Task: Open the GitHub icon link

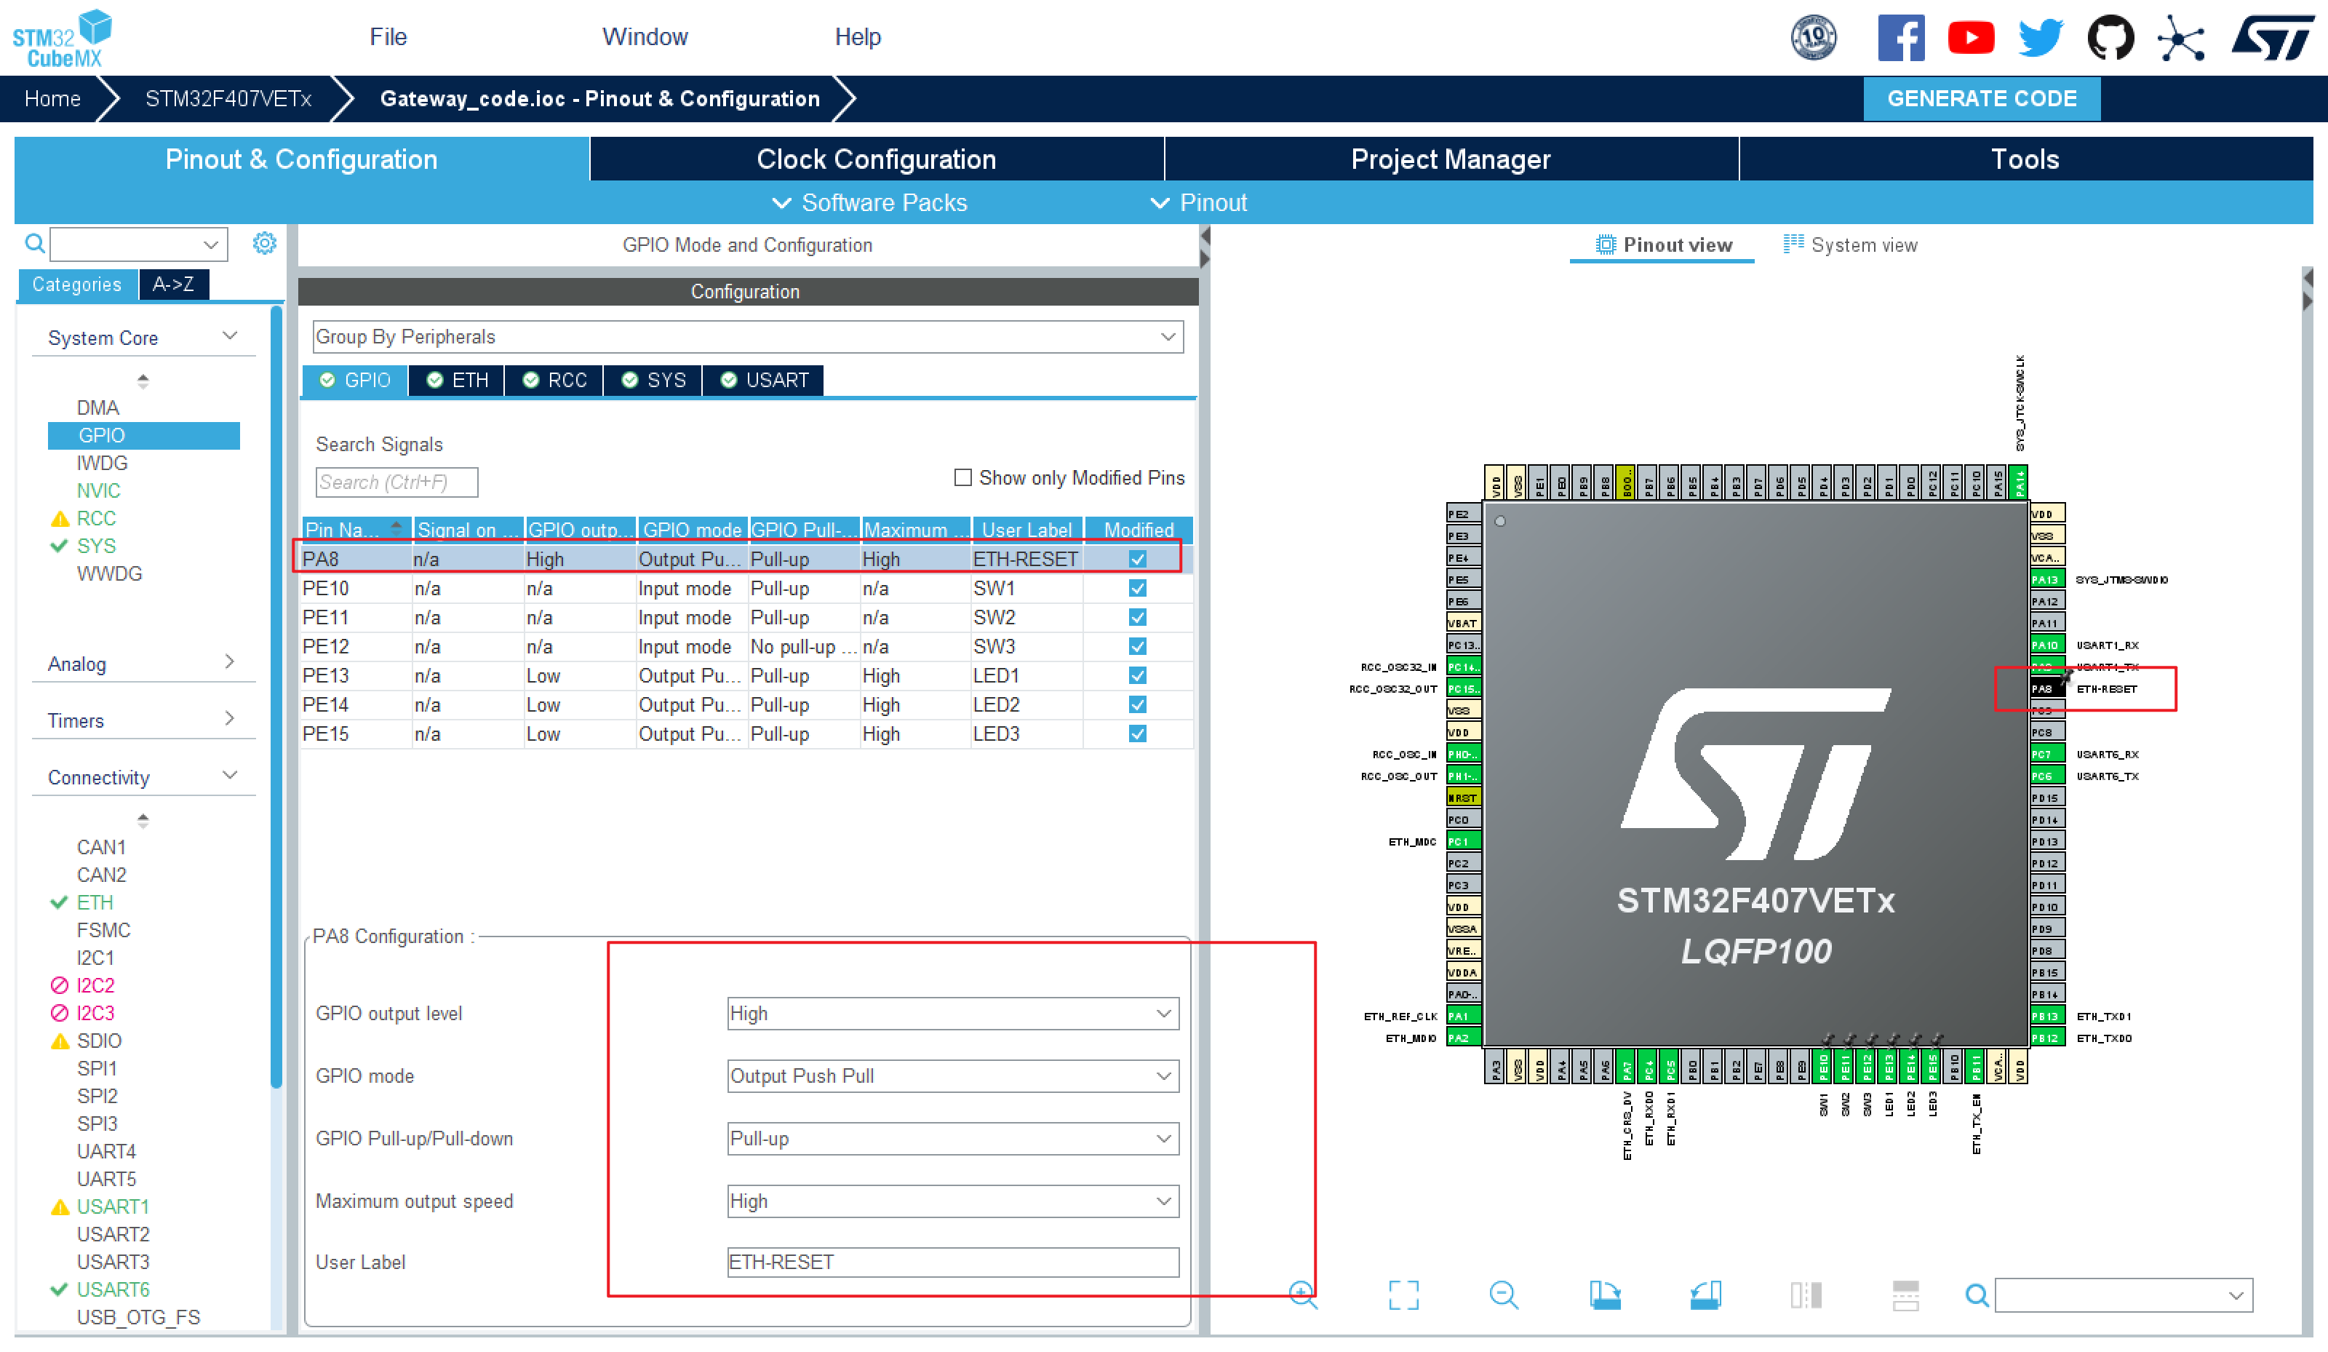Action: click(2110, 37)
